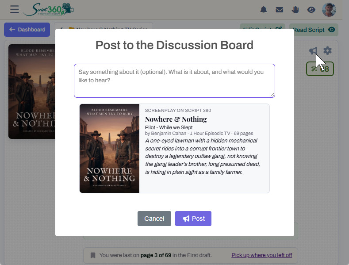Open the notifications bell
This screenshot has height=265, width=349.
tap(264, 10)
